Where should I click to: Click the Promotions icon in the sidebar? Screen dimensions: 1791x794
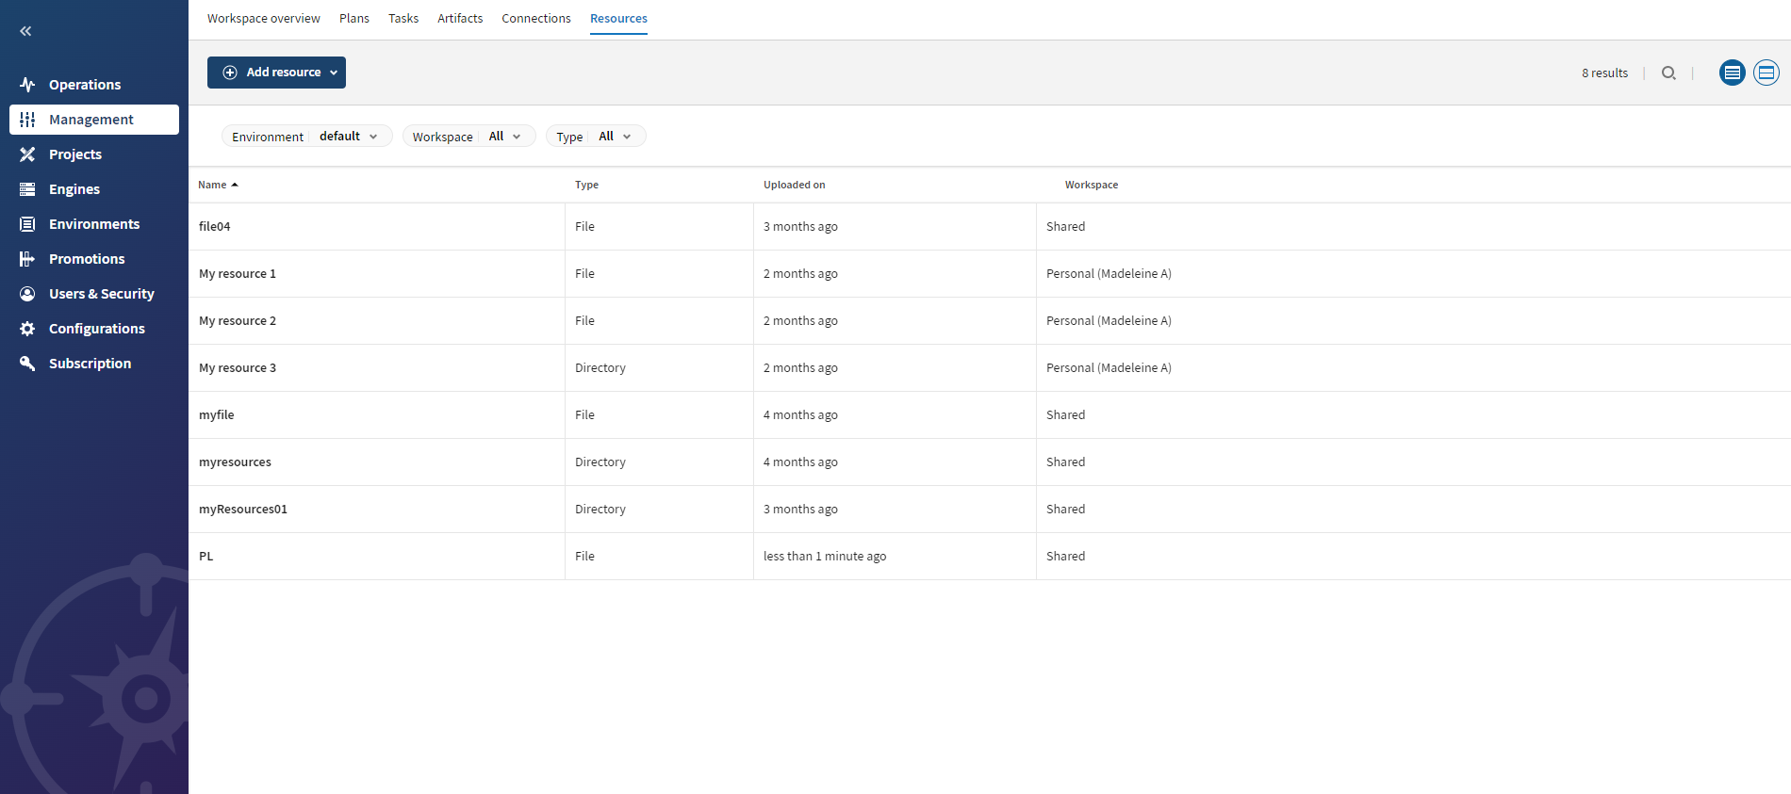[27, 259]
